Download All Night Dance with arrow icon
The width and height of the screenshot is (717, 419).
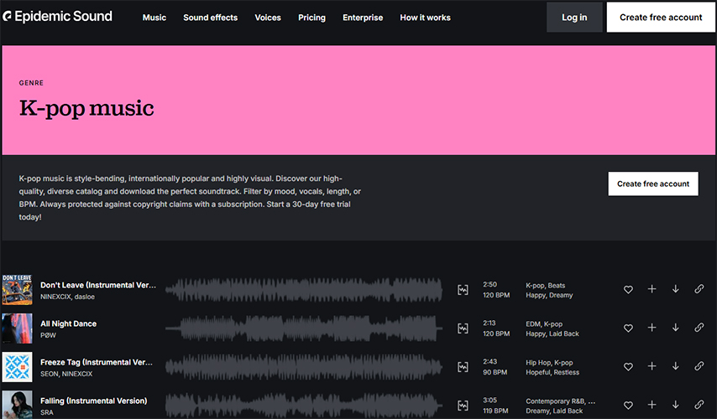675,328
